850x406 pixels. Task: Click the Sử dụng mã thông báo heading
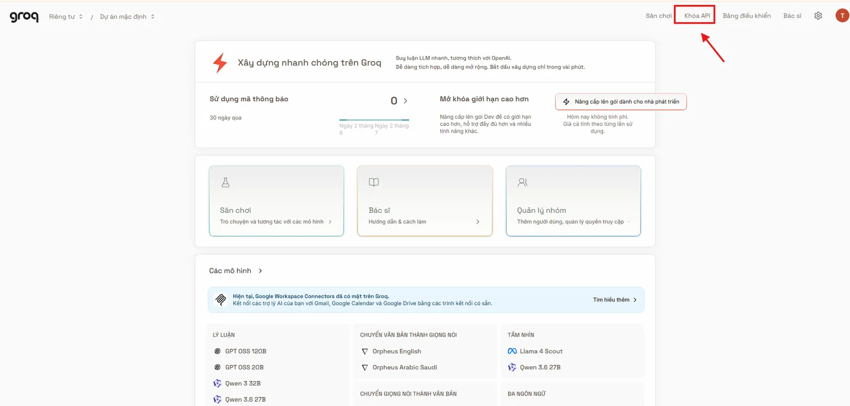[x=249, y=99]
